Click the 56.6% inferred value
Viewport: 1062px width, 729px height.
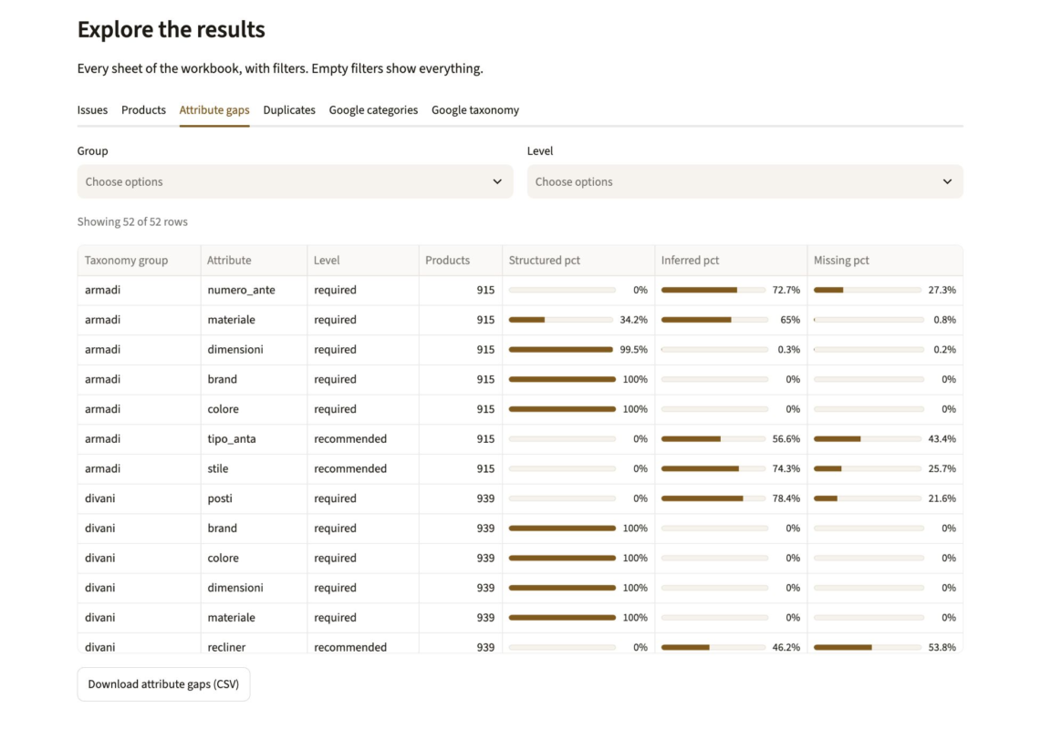[x=786, y=439]
